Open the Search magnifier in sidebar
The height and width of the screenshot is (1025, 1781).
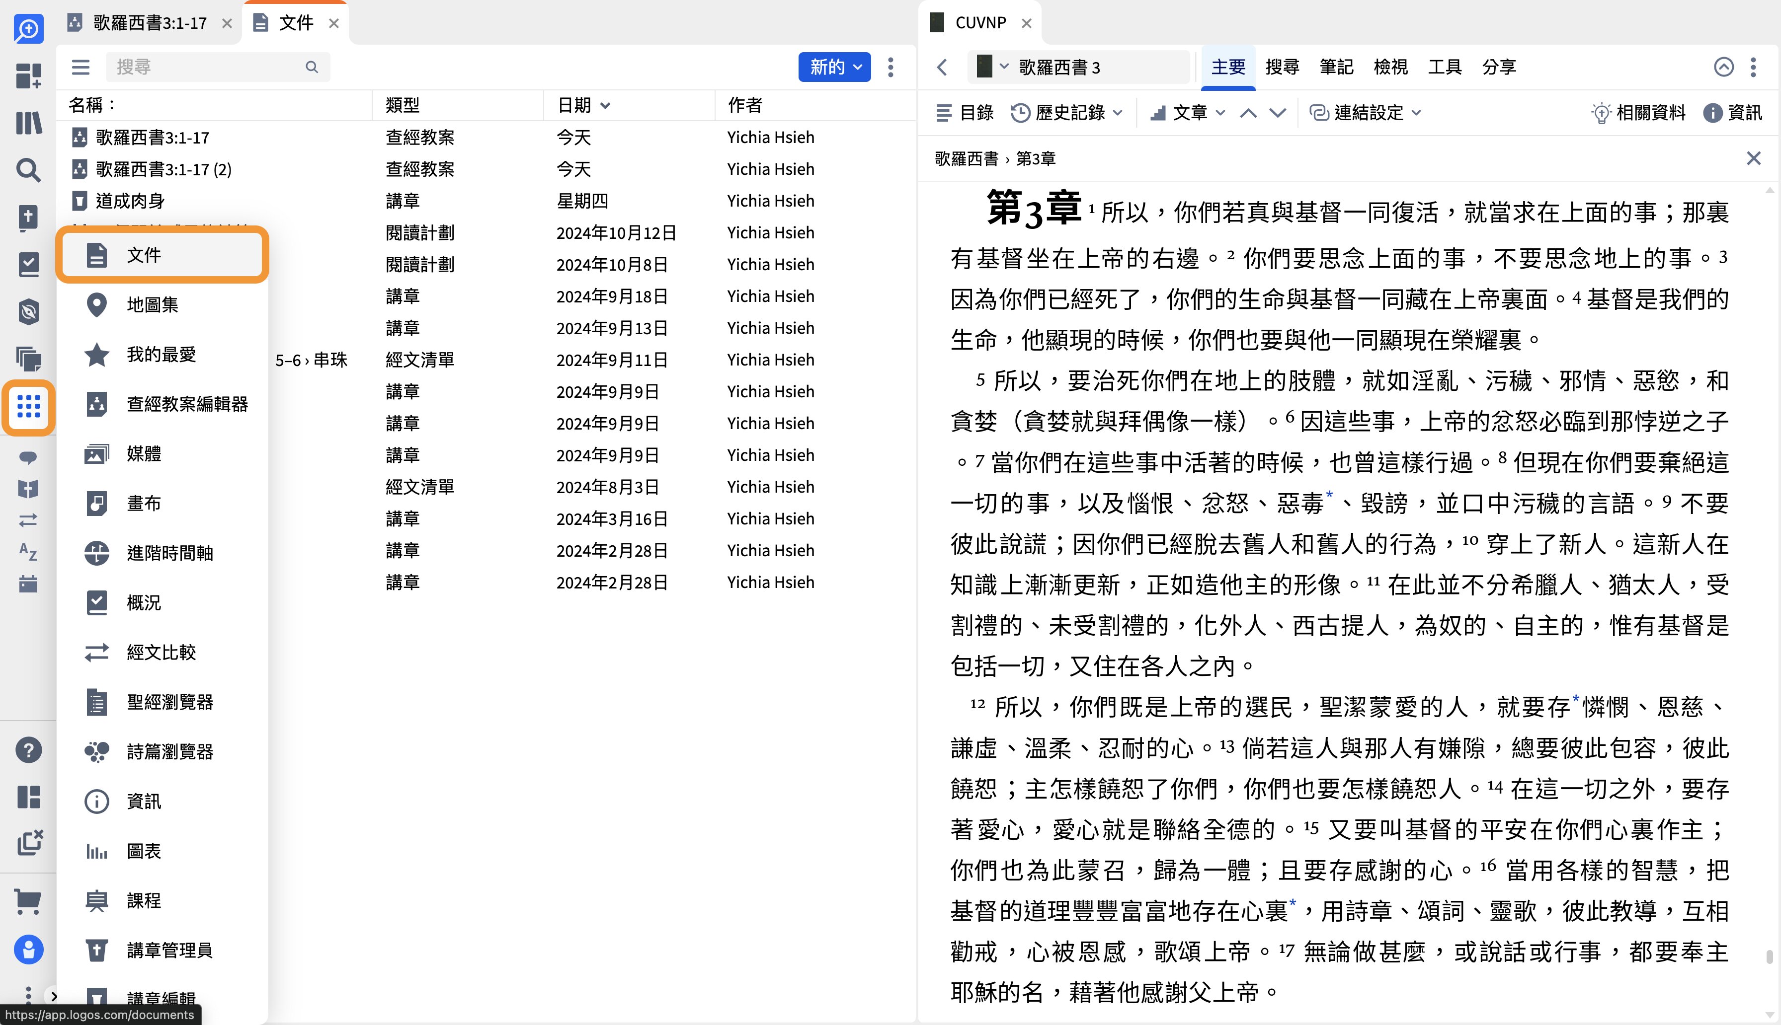click(28, 170)
